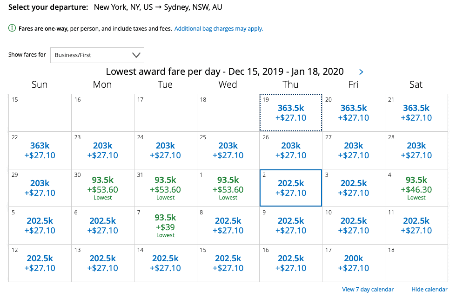Select Dec 19 fare 363.5k
The image size is (456, 297).
tap(291, 113)
